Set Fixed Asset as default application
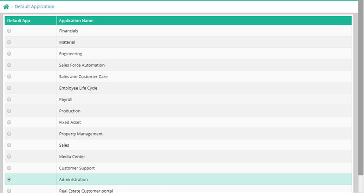364x195 pixels. coord(9,122)
